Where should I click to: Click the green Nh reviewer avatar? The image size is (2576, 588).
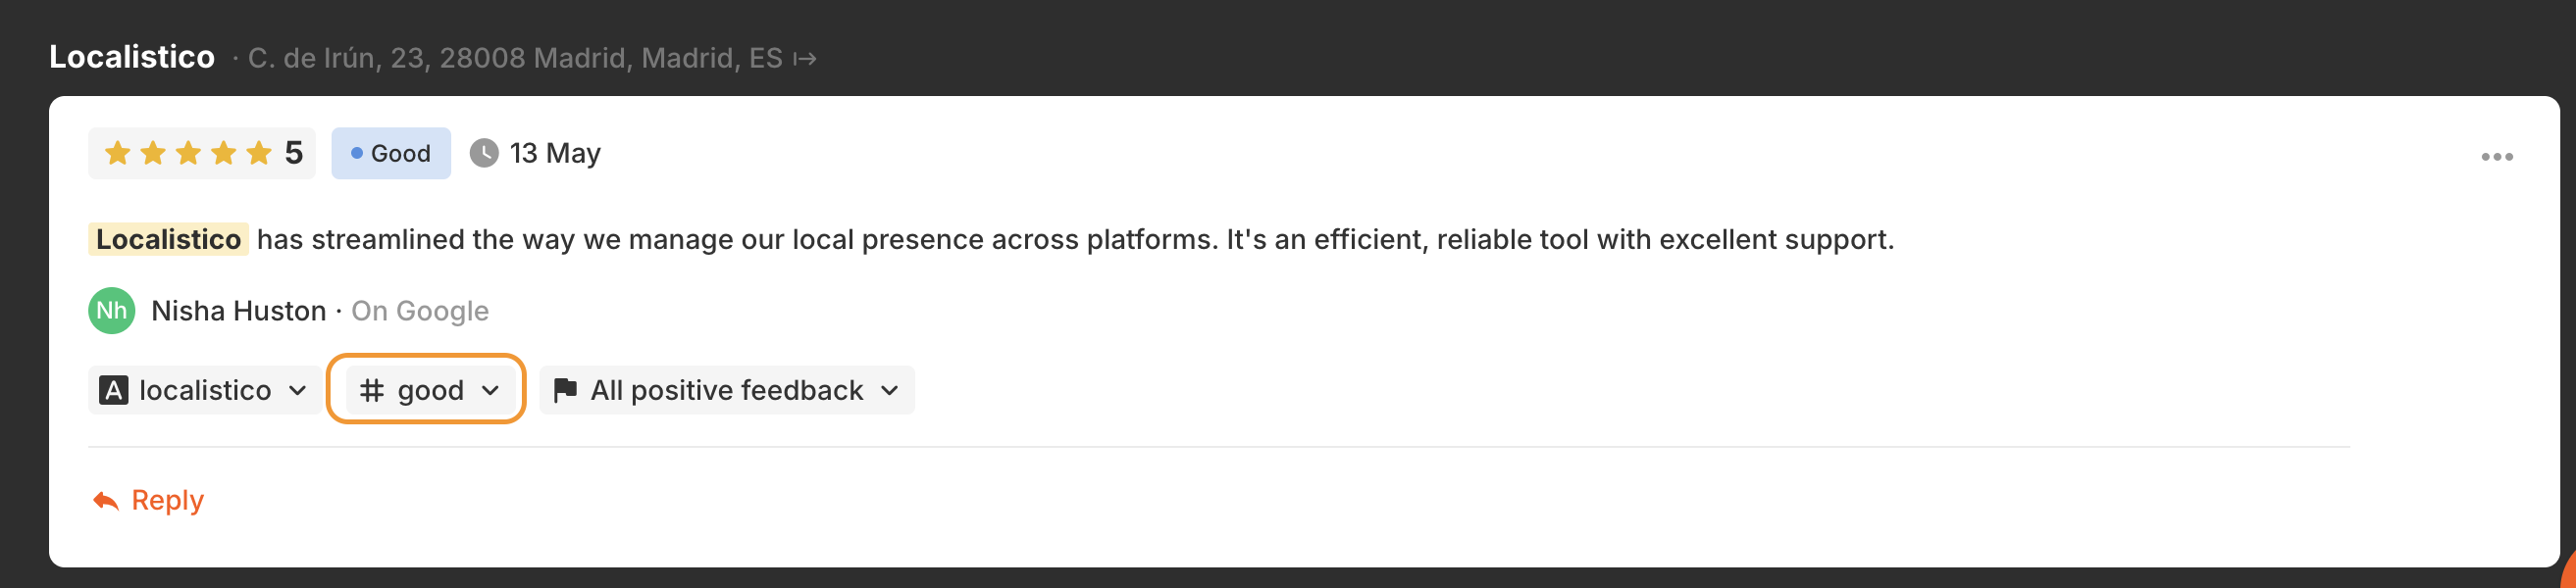tap(112, 311)
